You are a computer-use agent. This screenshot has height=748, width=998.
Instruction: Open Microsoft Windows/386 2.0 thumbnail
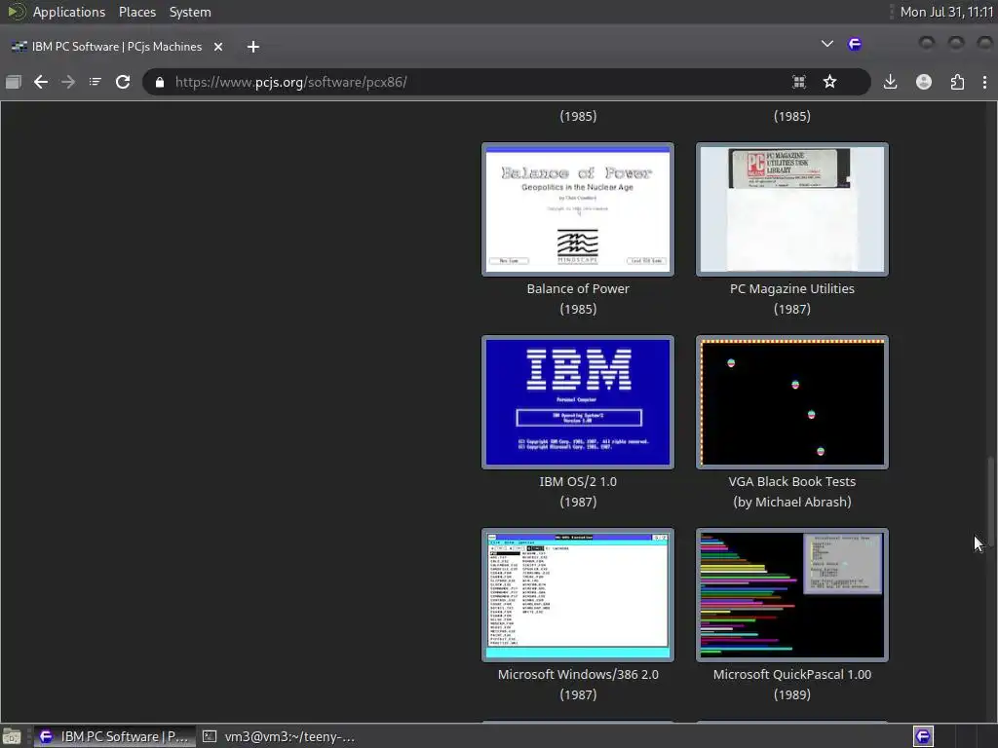577,595
